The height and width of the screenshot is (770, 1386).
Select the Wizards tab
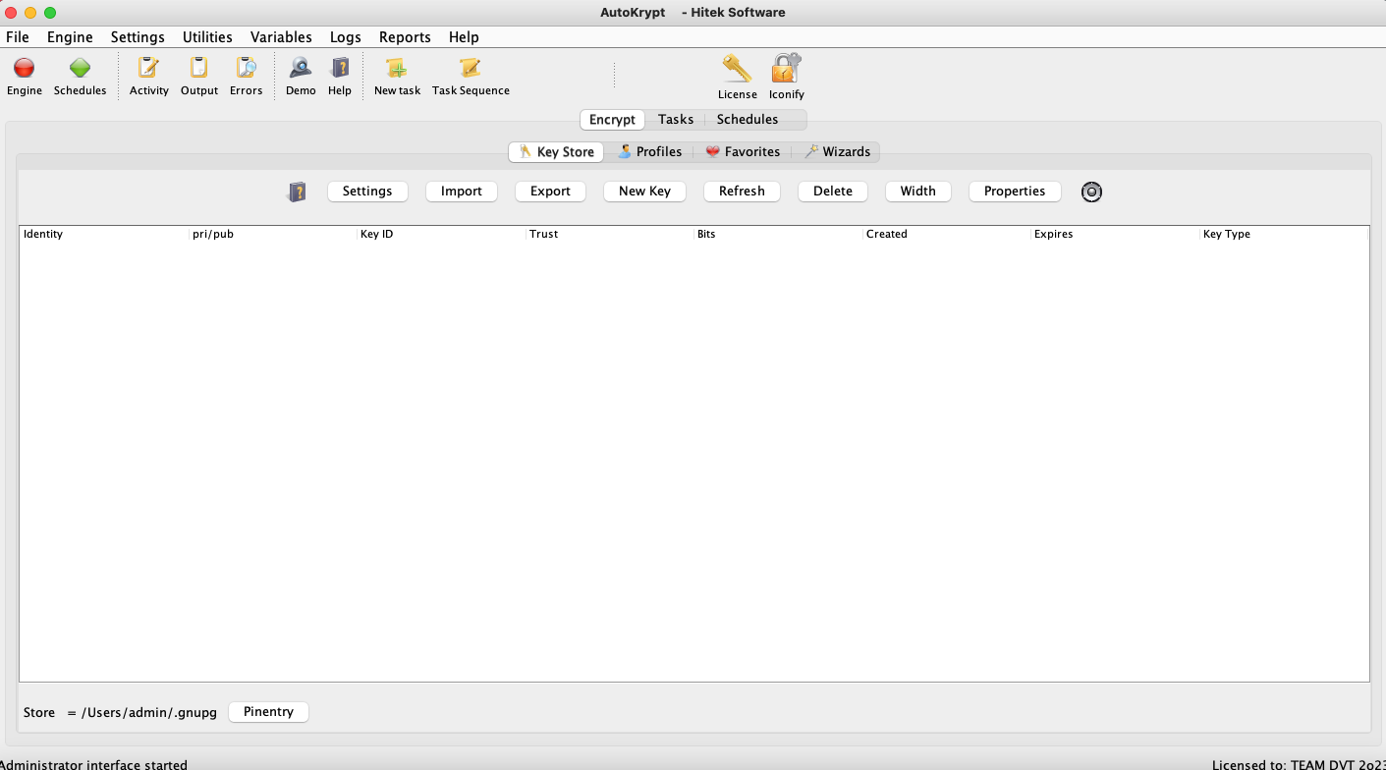tap(837, 152)
